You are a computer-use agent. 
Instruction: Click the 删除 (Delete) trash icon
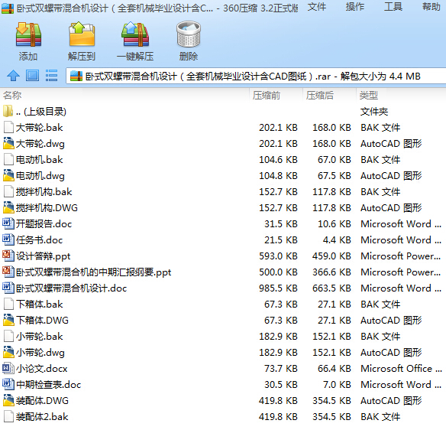[189, 34]
